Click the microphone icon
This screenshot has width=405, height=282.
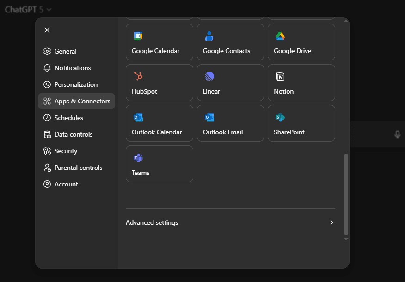[398, 134]
